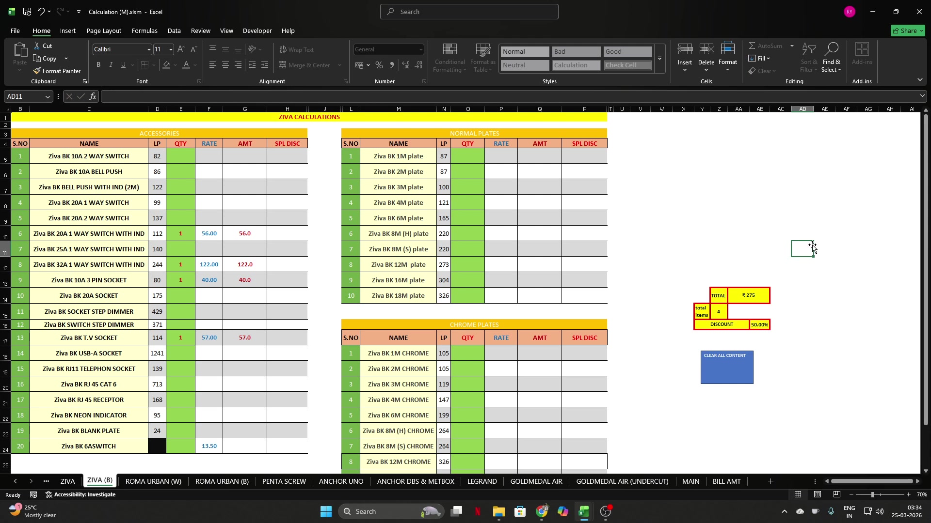
Task: Open File Explorer from the taskbar
Action: [x=499, y=511]
